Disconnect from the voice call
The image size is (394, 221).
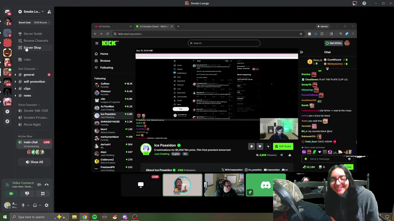pyautogui.click(x=46, y=184)
